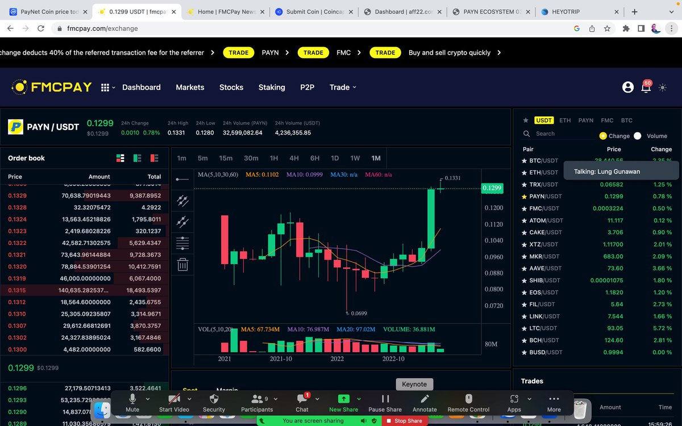682x426 pixels.
Task: Click arrow after Buy and sell crypto quickly
Action: (x=498, y=52)
